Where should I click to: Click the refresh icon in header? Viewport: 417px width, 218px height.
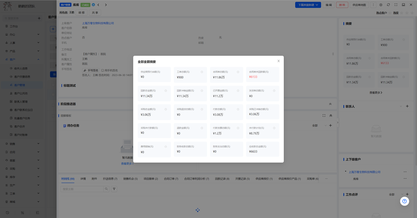click(388, 5)
